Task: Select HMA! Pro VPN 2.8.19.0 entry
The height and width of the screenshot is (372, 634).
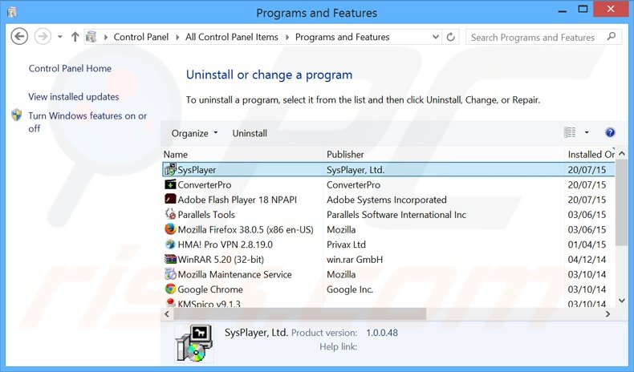Action: pyautogui.click(x=225, y=245)
